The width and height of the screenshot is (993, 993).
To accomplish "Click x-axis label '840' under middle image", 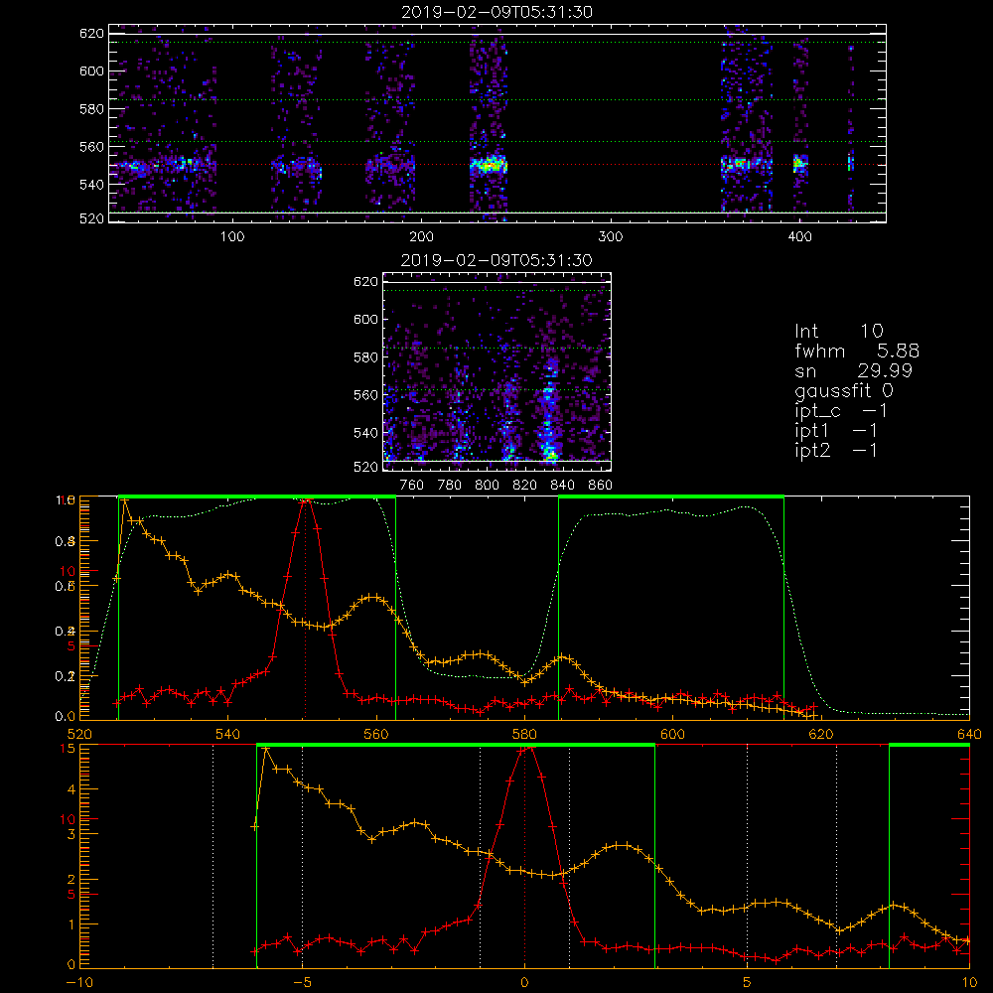I will (x=563, y=486).
